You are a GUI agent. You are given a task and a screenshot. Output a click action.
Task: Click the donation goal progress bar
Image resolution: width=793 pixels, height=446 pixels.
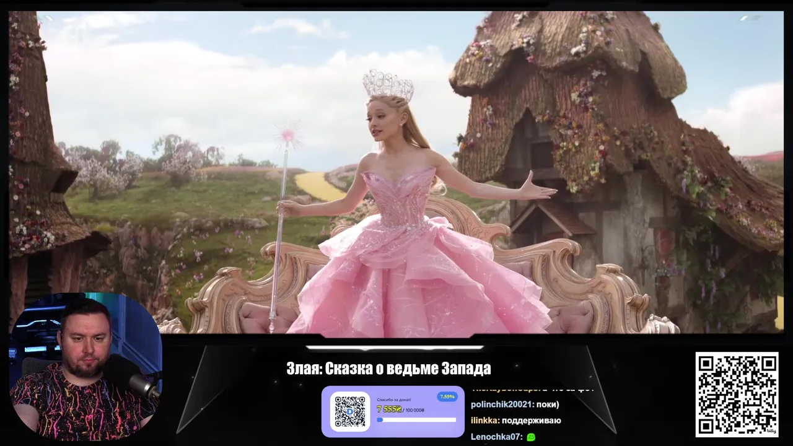416,420
